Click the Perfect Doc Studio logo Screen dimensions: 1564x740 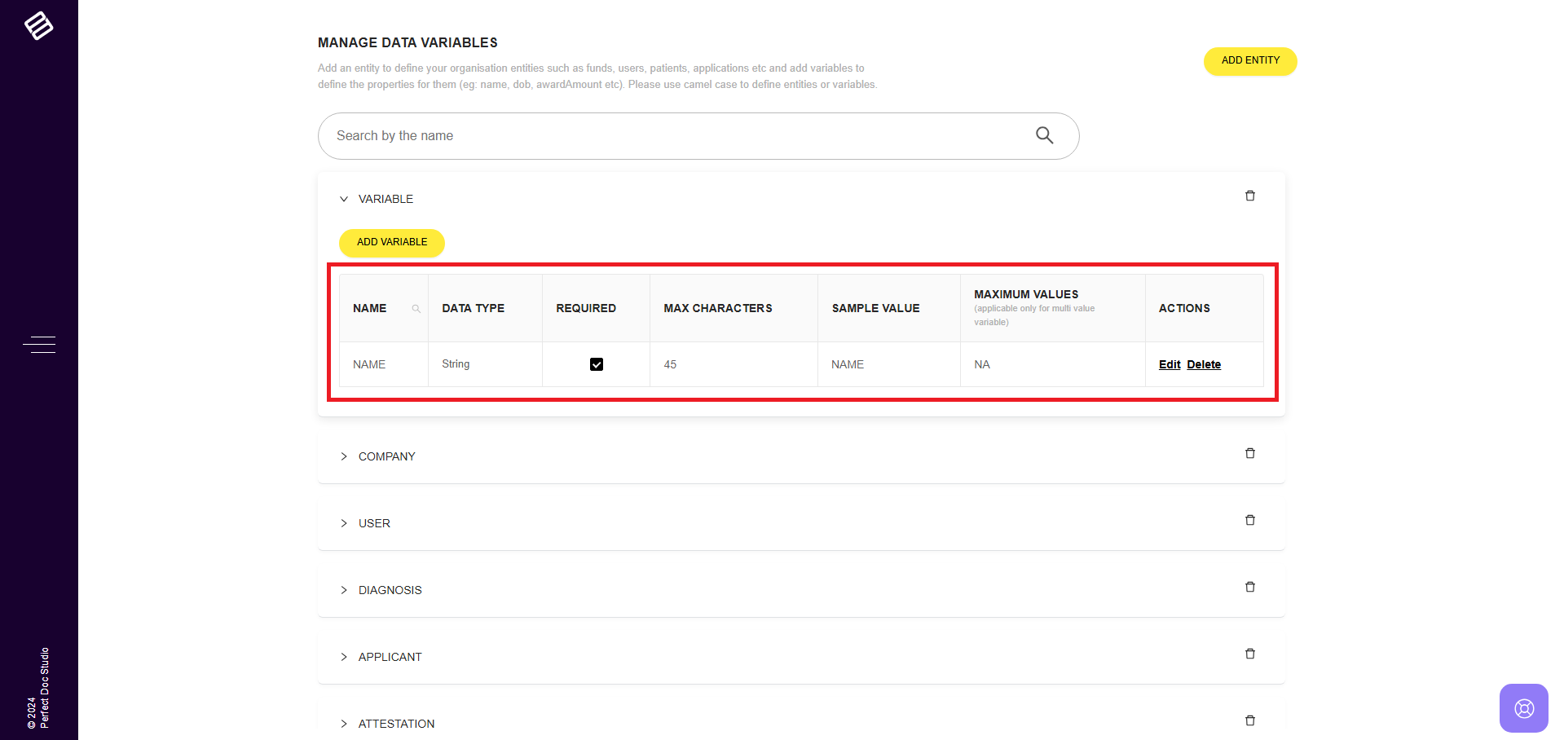coord(38,26)
